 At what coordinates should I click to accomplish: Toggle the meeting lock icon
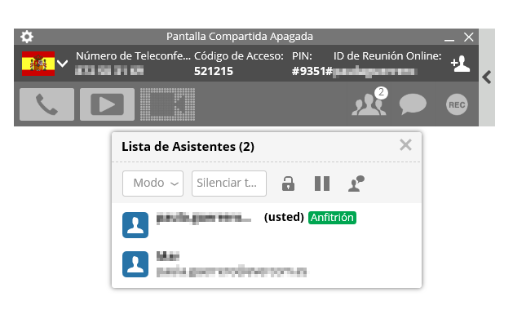tap(288, 184)
